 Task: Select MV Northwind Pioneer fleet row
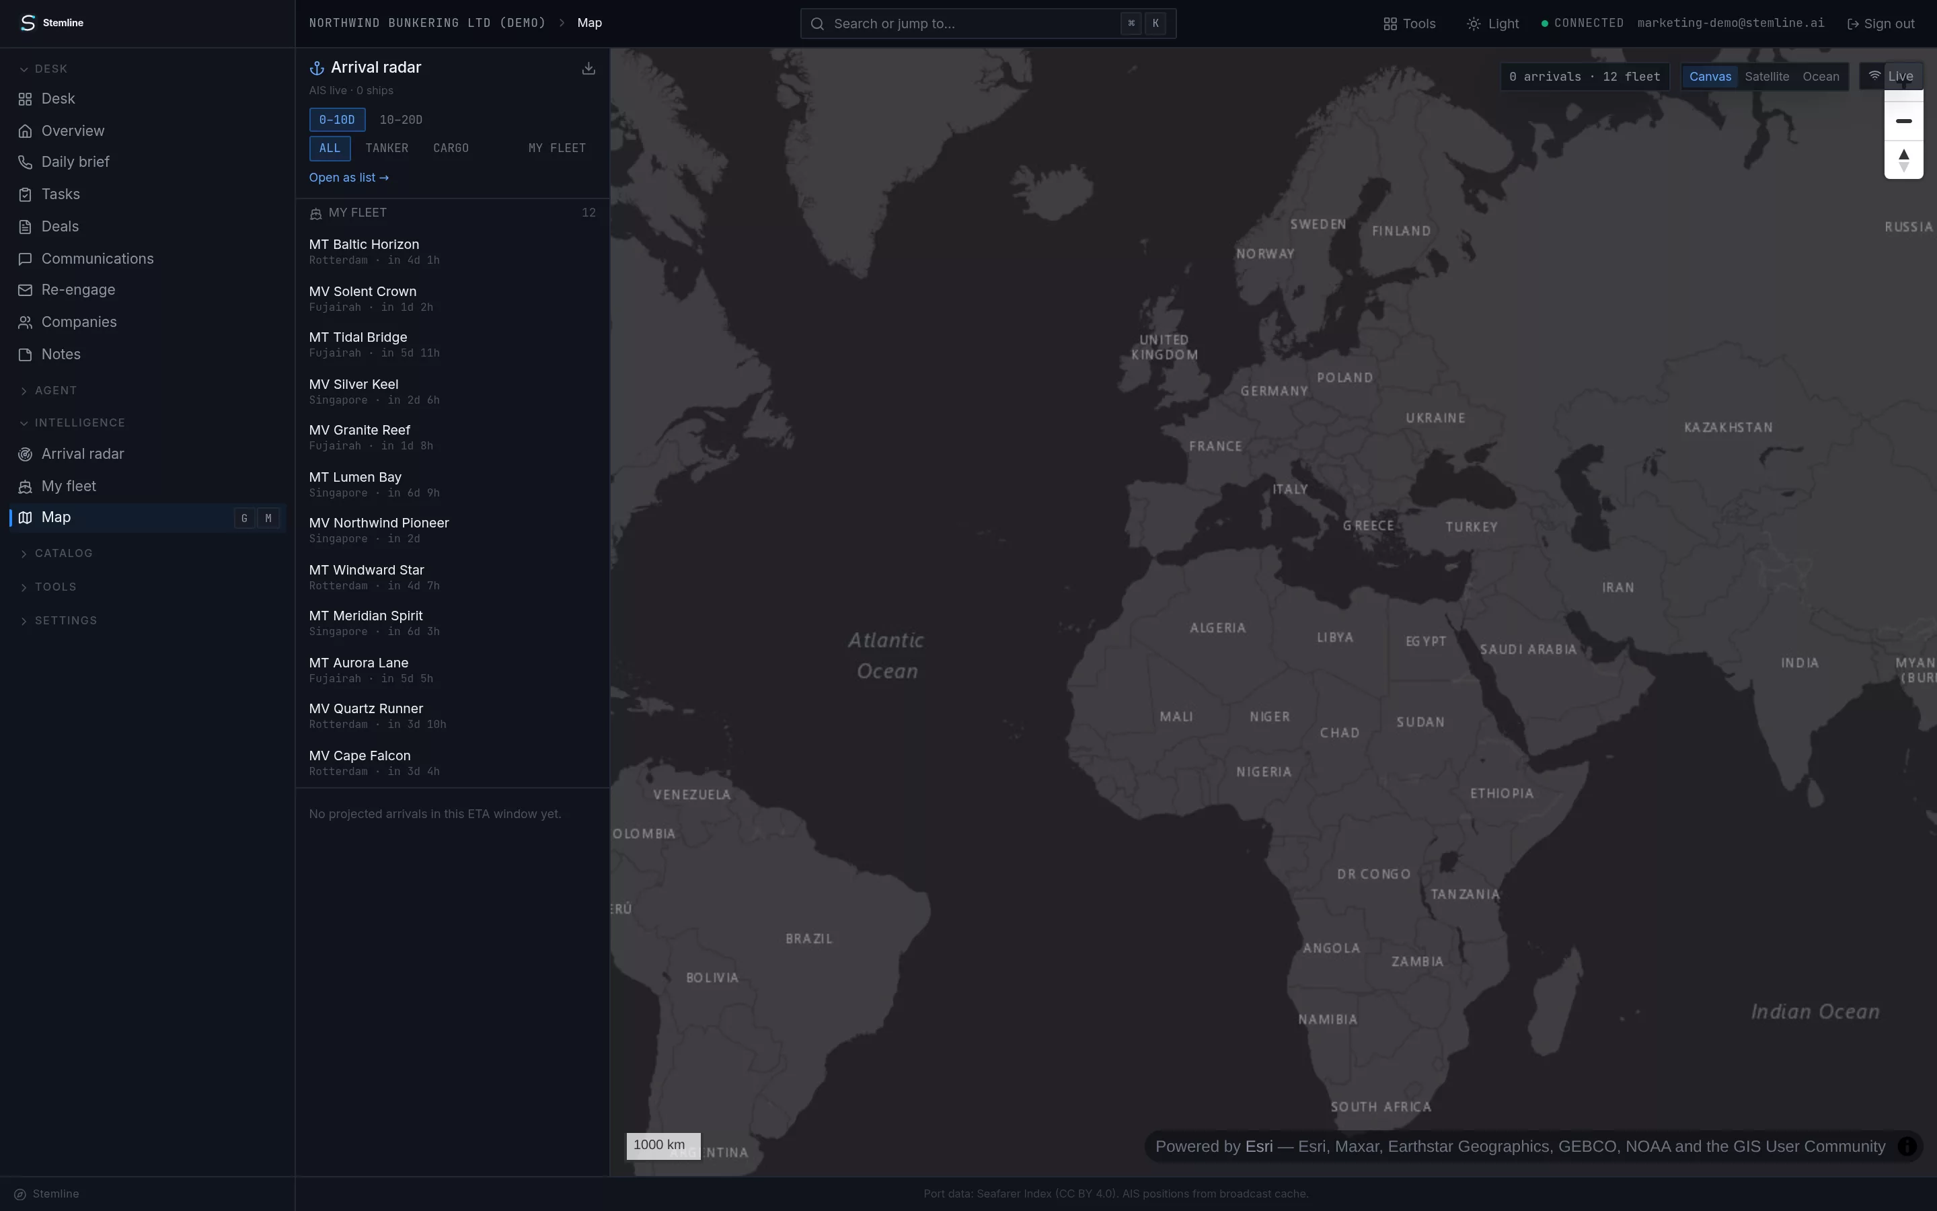452,530
